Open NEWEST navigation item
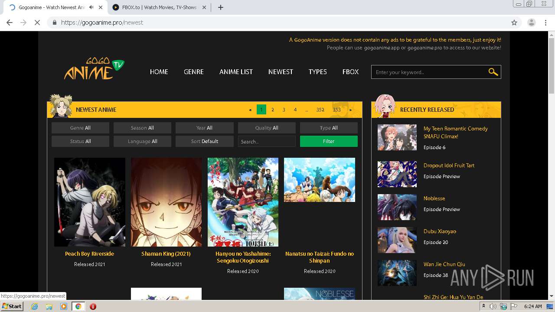This screenshot has width=555, height=312. pyautogui.click(x=281, y=72)
